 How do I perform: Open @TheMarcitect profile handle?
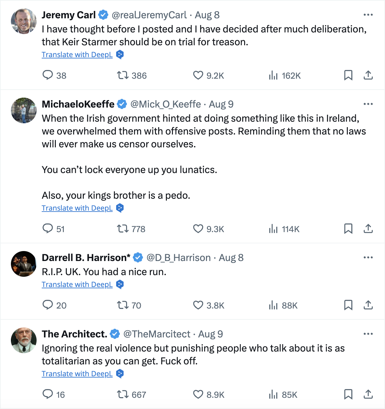[157, 334]
